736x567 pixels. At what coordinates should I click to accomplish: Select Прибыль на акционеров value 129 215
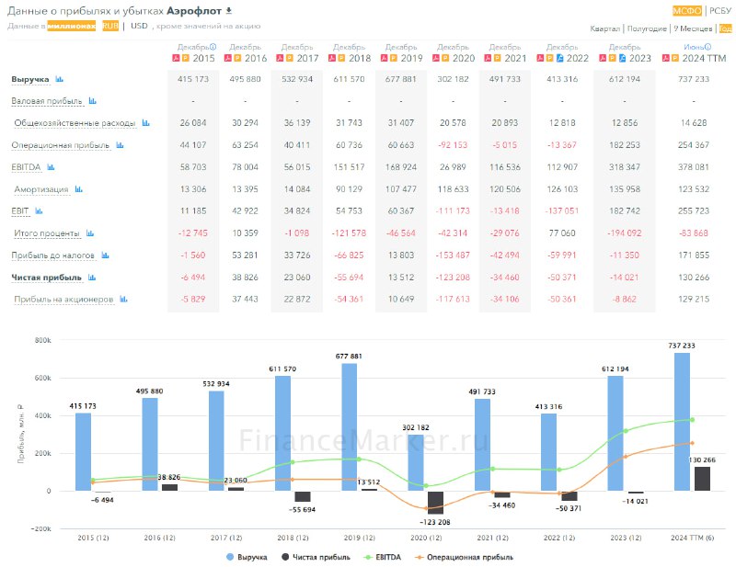[694, 299]
